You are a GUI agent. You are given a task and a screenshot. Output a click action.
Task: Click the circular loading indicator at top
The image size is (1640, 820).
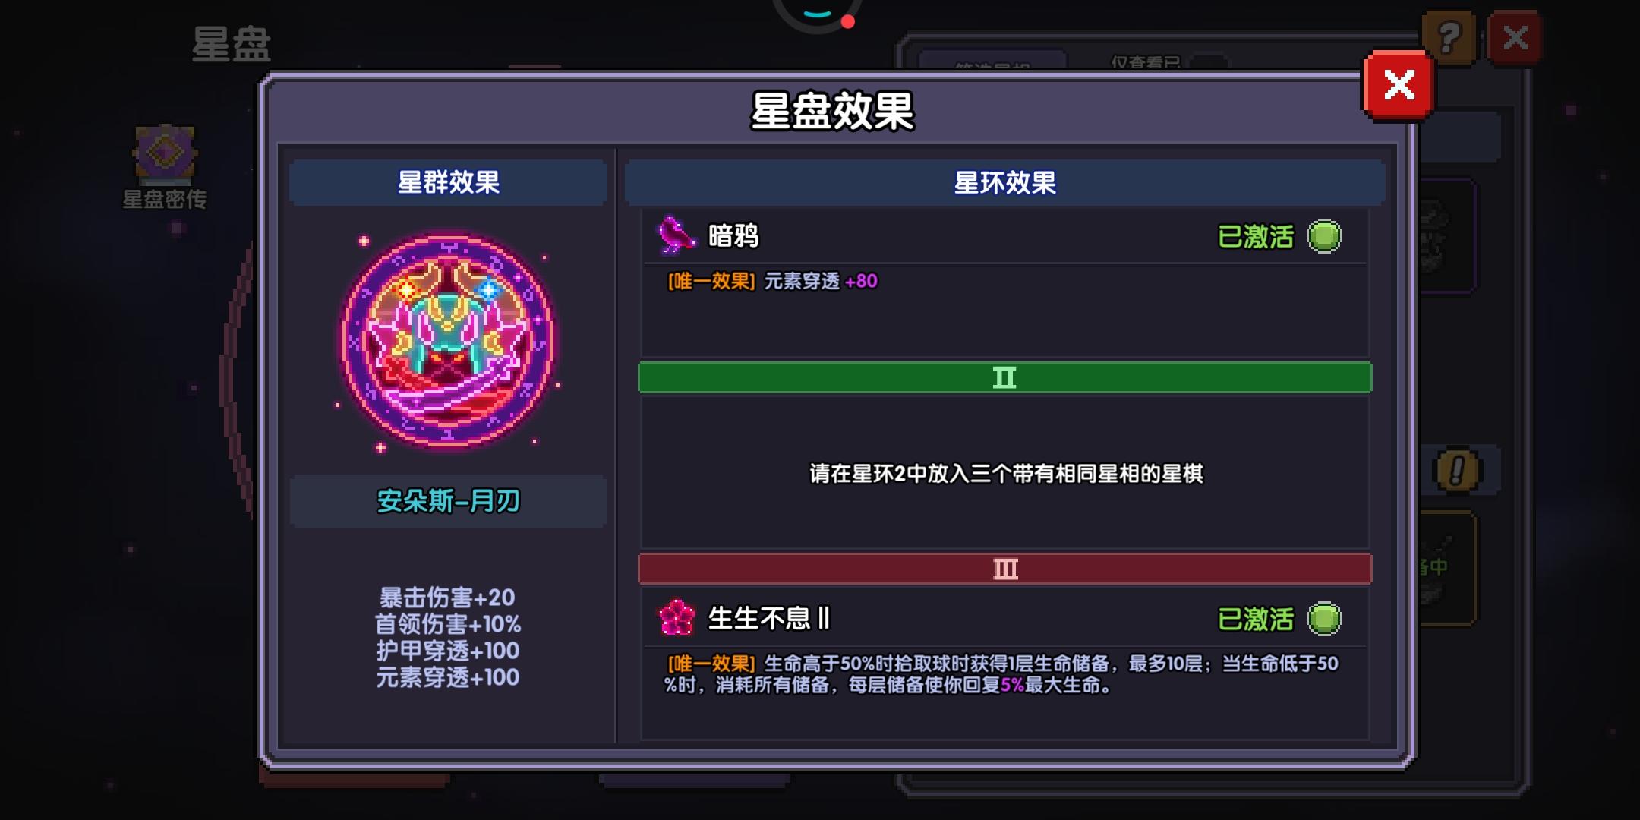click(817, 14)
